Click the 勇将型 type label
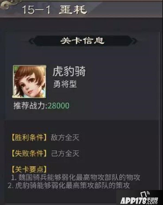 pos(65,84)
